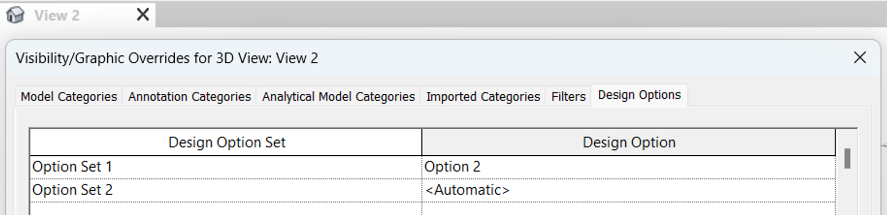The height and width of the screenshot is (215, 887).
Task: Click the 3D view house icon
Action: (x=16, y=15)
